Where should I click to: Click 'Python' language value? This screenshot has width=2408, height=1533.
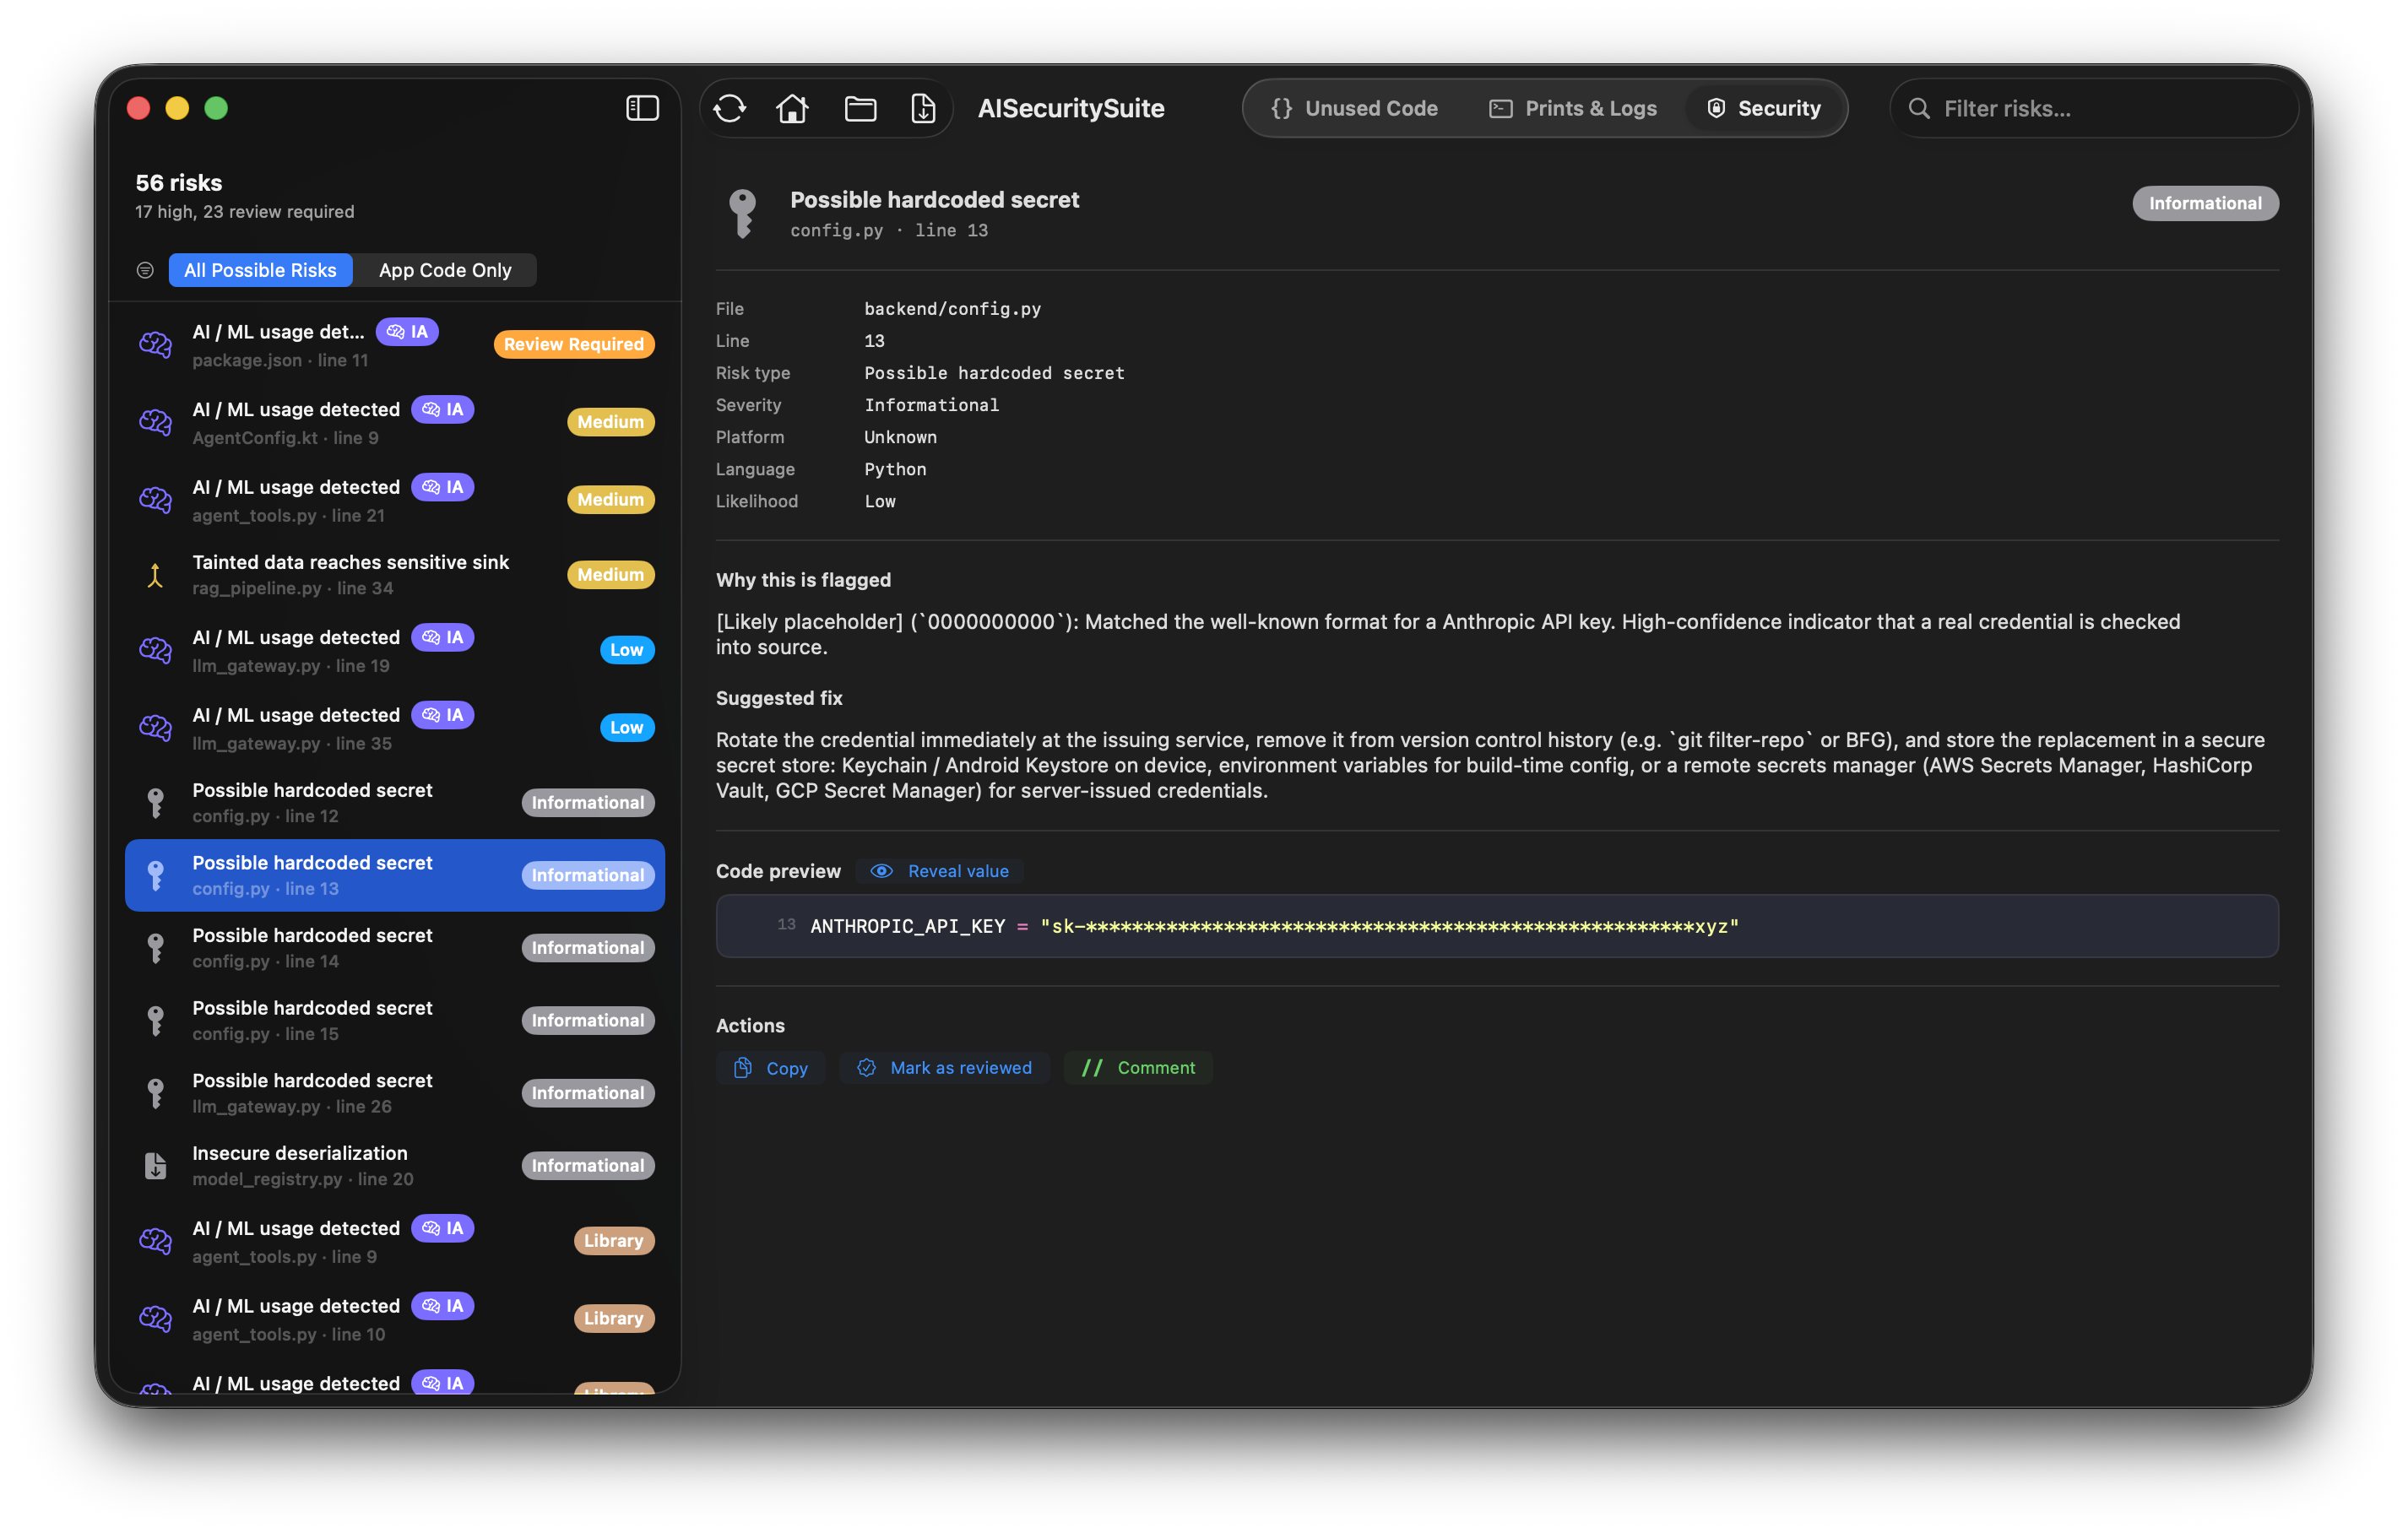[895, 469]
